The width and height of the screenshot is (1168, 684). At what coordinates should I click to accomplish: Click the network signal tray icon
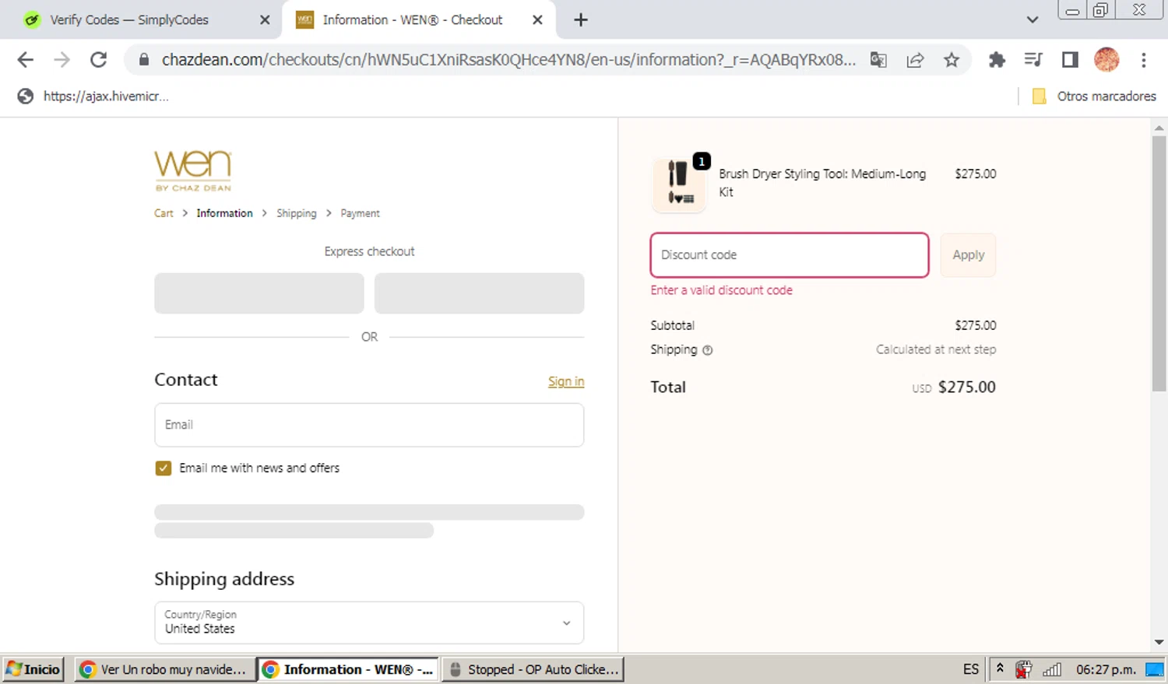[x=1052, y=669]
